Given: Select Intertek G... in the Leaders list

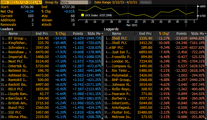Looking at the screenshot, I should (x=51, y=66).
